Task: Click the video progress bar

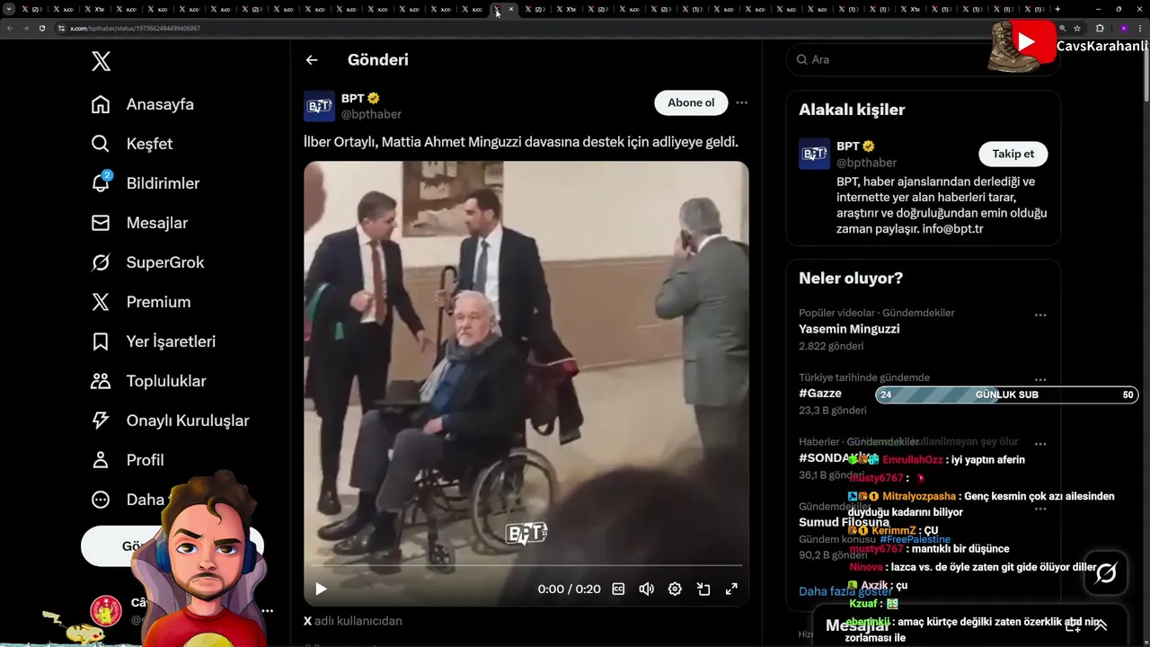Action: (x=526, y=565)
